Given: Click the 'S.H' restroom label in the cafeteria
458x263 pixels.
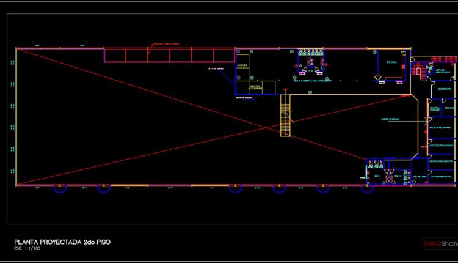Looking at the screenshot, I should (x=310, y=70).
